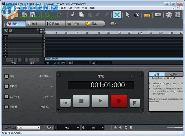Select the arrow mouse mode tool

[127, 15]
